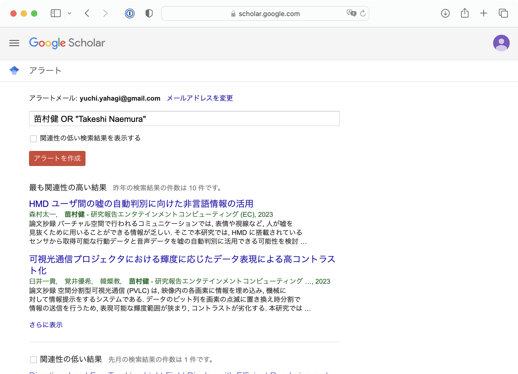This screenshot has width=518, height=374.
Task: Click the page reload progress control
Action: pos(363,13)
